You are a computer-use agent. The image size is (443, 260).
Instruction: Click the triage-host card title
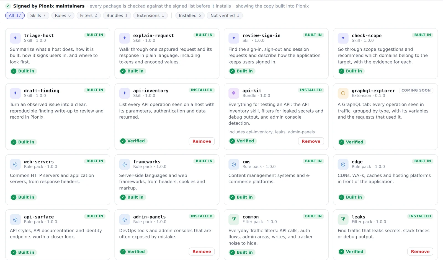39,36
